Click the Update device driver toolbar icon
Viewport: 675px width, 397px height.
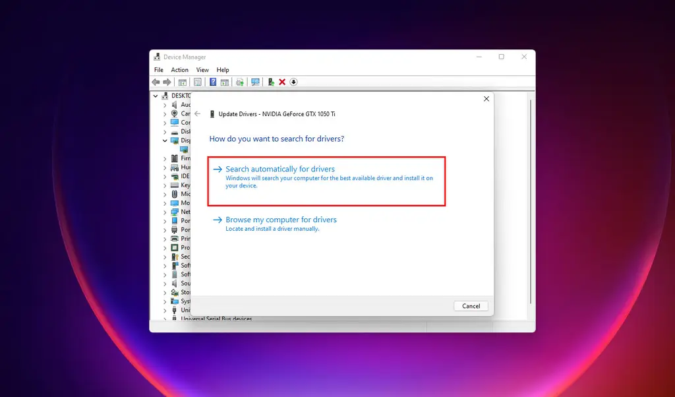click(271, 82)
